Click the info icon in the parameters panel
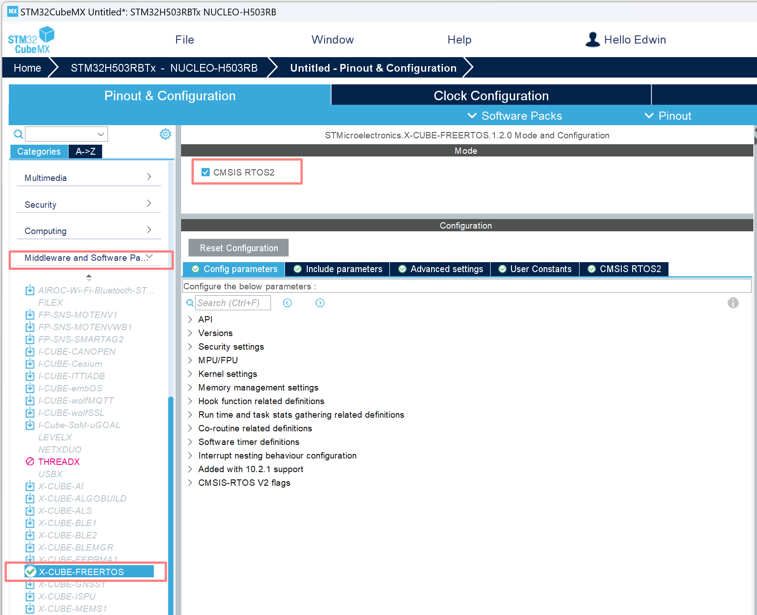Viewport: 757px width, 615px height. (733, 303)
